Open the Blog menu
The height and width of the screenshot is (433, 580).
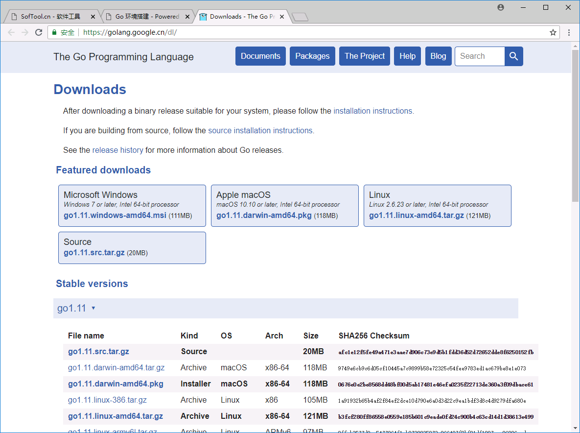click(x=439, y=56)
